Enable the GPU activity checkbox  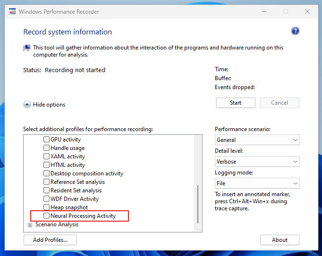tap(46, 139)
